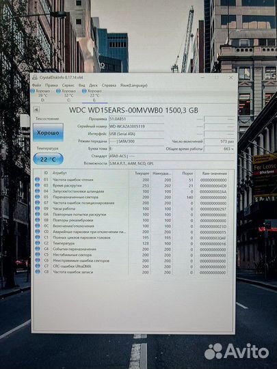Screen dimensions: 277x369
Task: Click status circle for attribute C7
Action: 37,266
